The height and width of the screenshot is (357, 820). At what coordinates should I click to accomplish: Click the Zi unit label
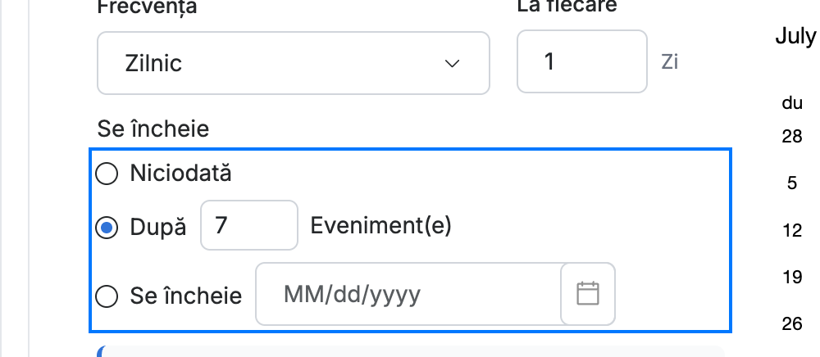click(670, 61)
